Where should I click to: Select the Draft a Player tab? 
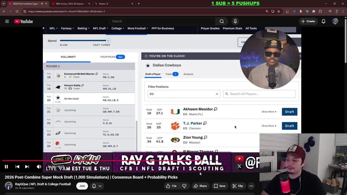(153, 74)
